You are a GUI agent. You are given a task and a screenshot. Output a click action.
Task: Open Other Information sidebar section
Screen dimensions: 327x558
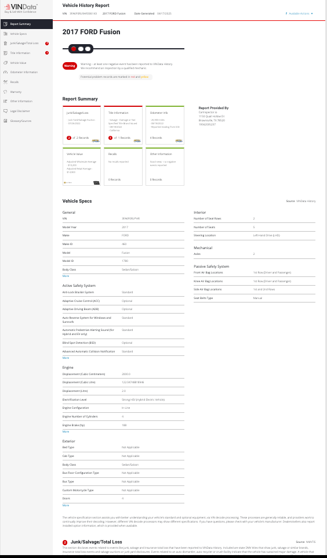click(x=26, y=101)
